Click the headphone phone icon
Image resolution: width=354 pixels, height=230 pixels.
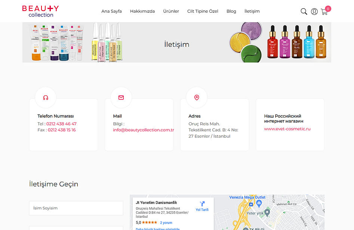pos(46,98)
